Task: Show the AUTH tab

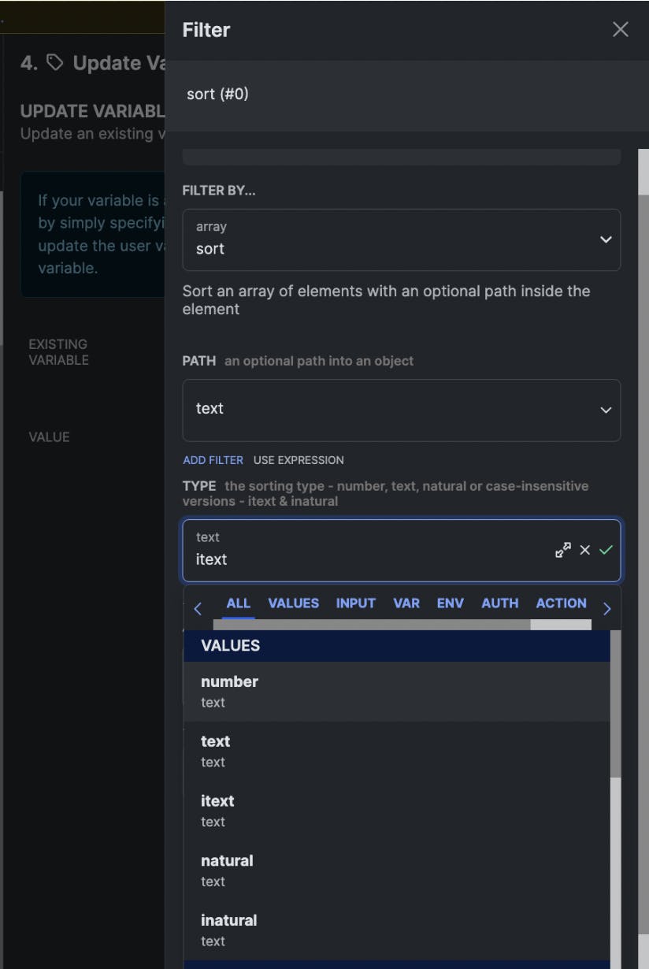Action: (499, 603)
